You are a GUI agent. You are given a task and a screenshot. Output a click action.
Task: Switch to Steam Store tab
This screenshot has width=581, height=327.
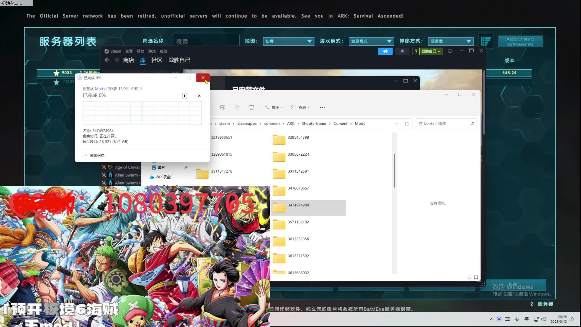coord(128,60)
